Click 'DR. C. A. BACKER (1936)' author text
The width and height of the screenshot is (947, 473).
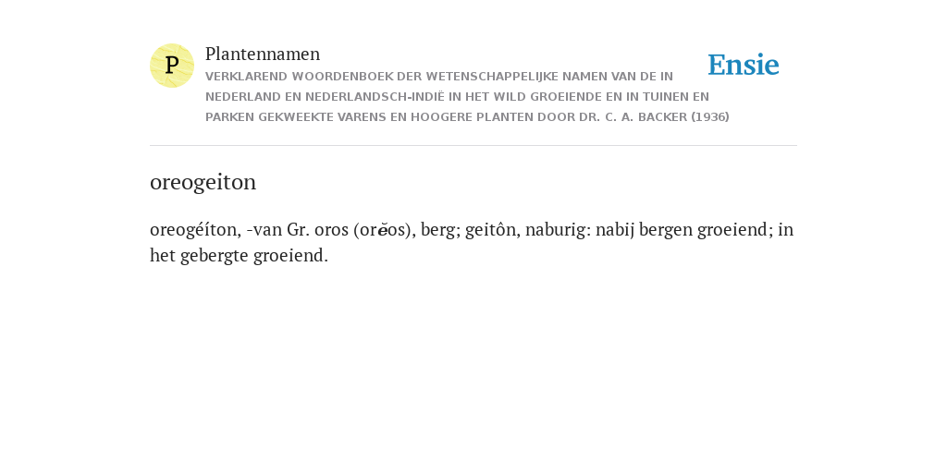654,117
